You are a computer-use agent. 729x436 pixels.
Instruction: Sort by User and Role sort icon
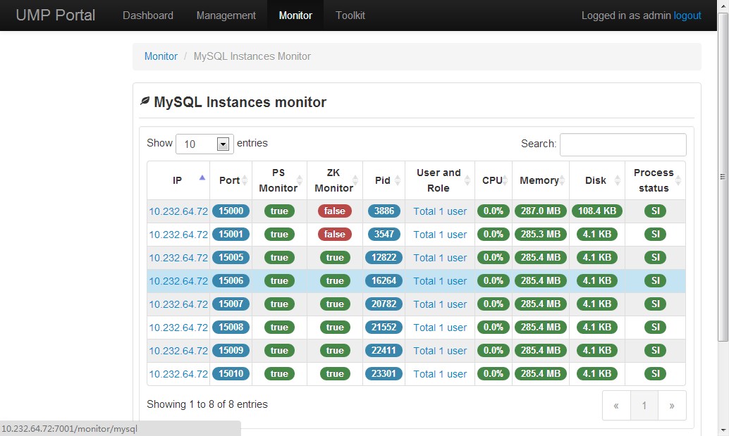coord(467,180)
